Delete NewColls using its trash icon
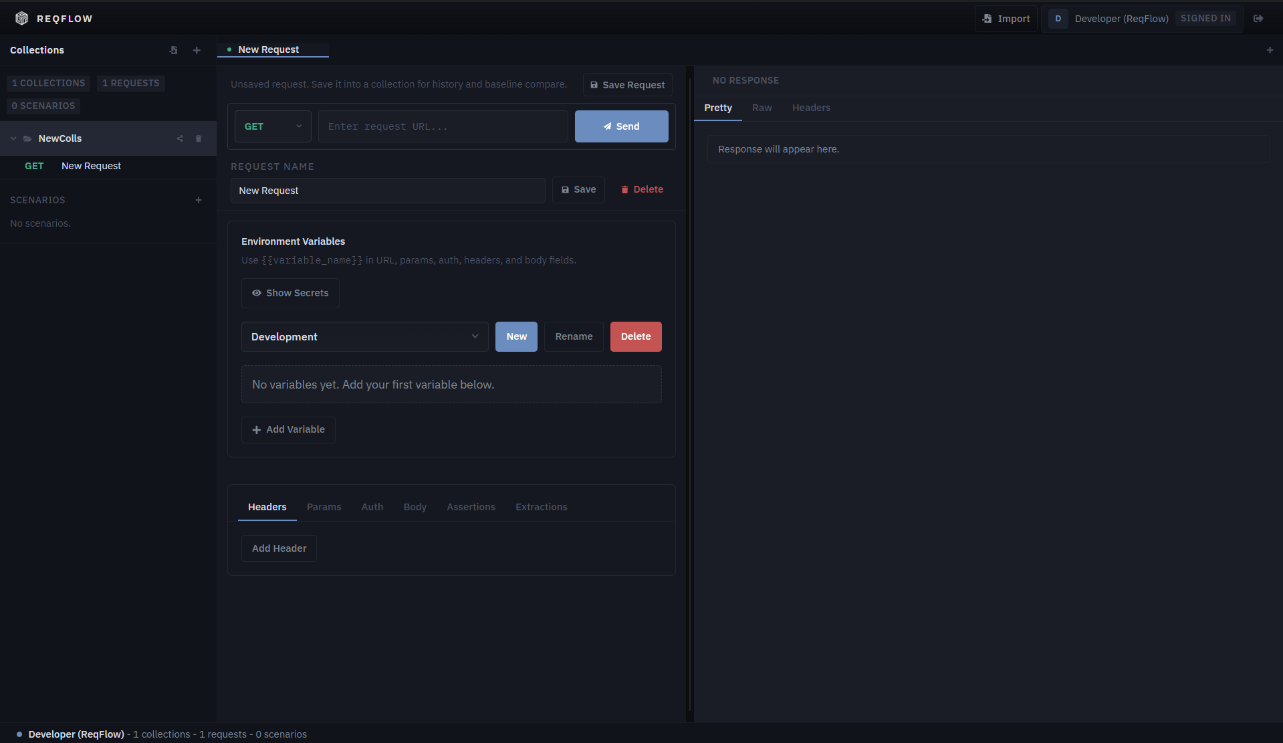This screenshot has height=743, width=1283. click(199, 138)
